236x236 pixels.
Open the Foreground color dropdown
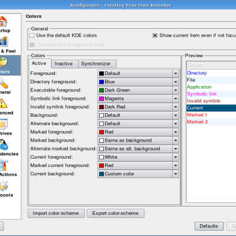[x=138, y=74]
